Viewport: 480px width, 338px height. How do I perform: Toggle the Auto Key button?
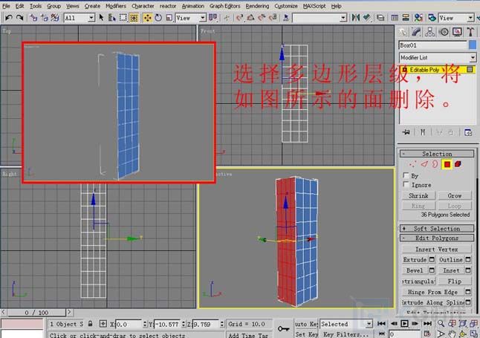306,324
